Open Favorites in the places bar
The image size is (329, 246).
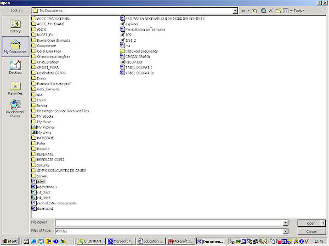(x=15, y=88)
